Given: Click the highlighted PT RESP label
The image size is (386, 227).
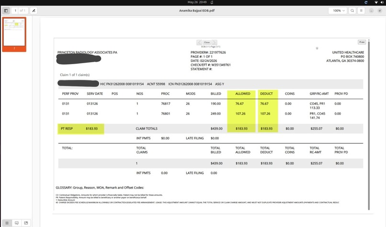Looking at the screenshot, I should [x=67, y=128].
